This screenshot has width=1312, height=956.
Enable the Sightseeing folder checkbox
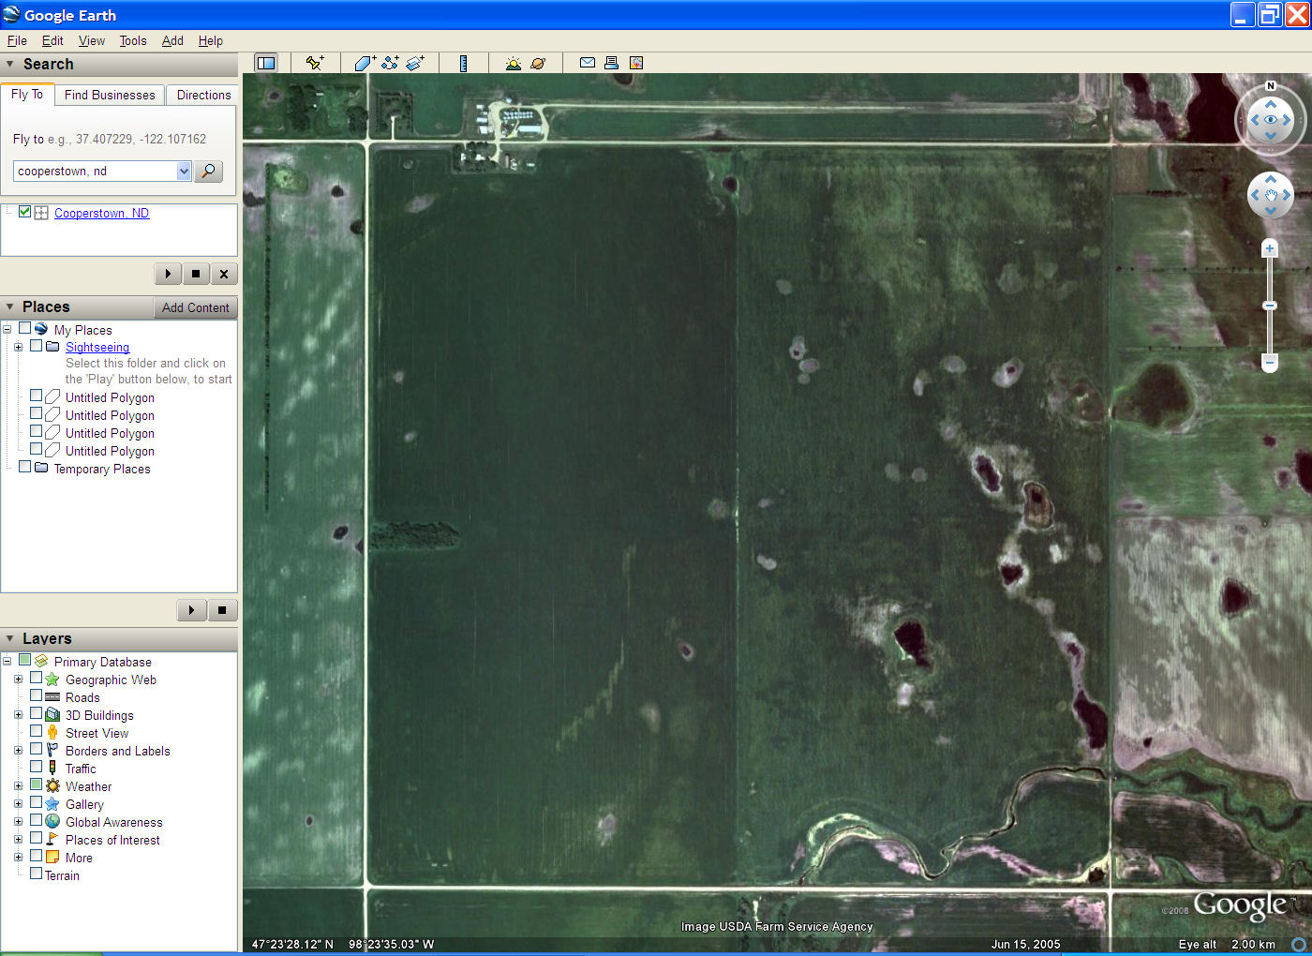37,346
